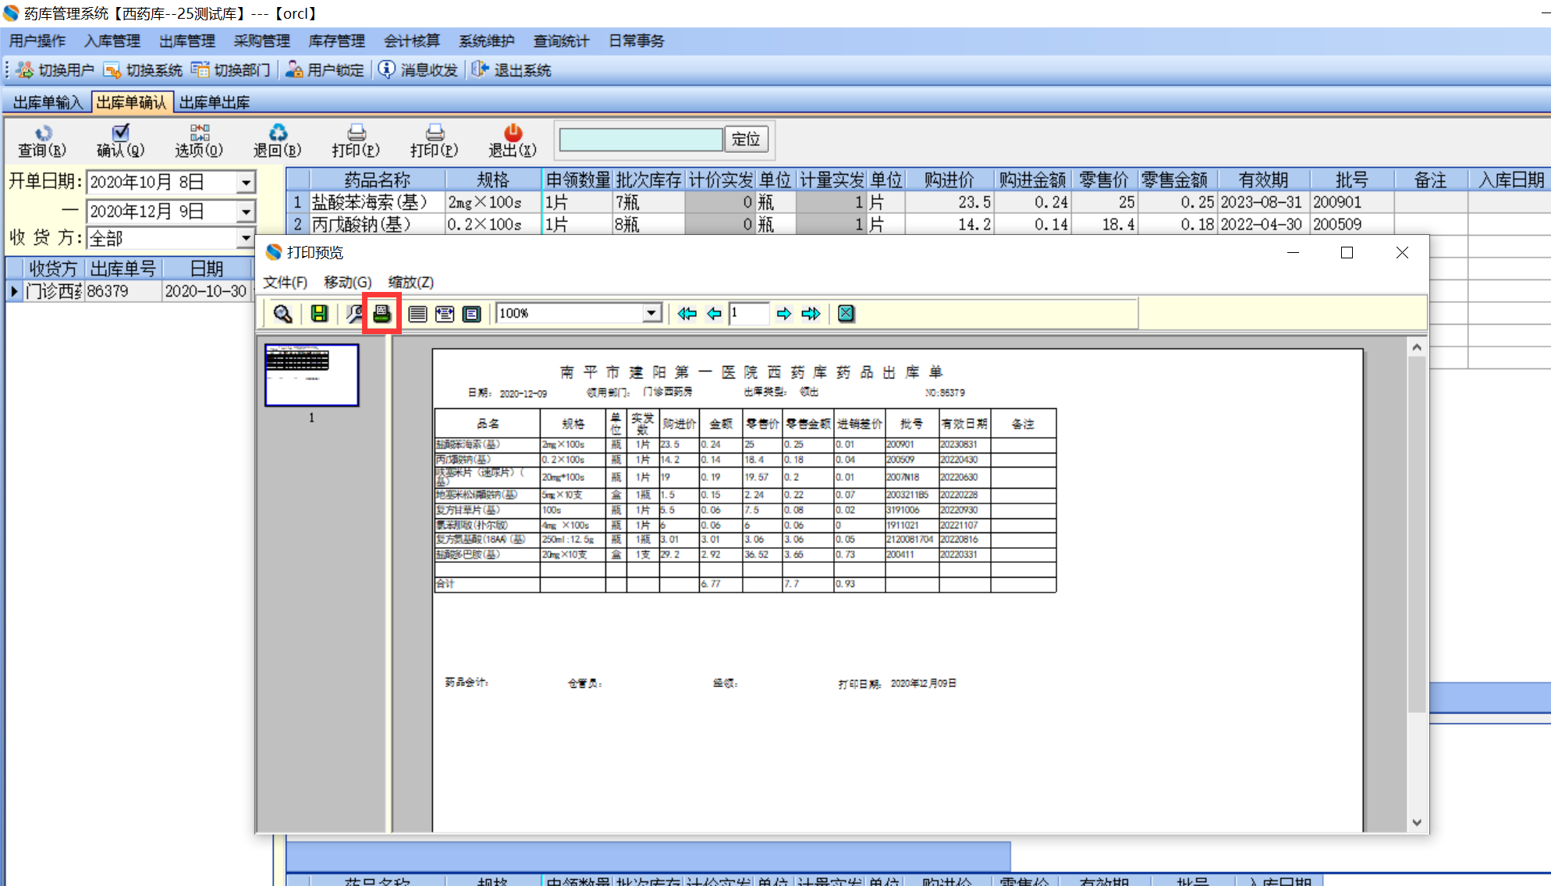Open the start date dropdown

coord(246,183)
